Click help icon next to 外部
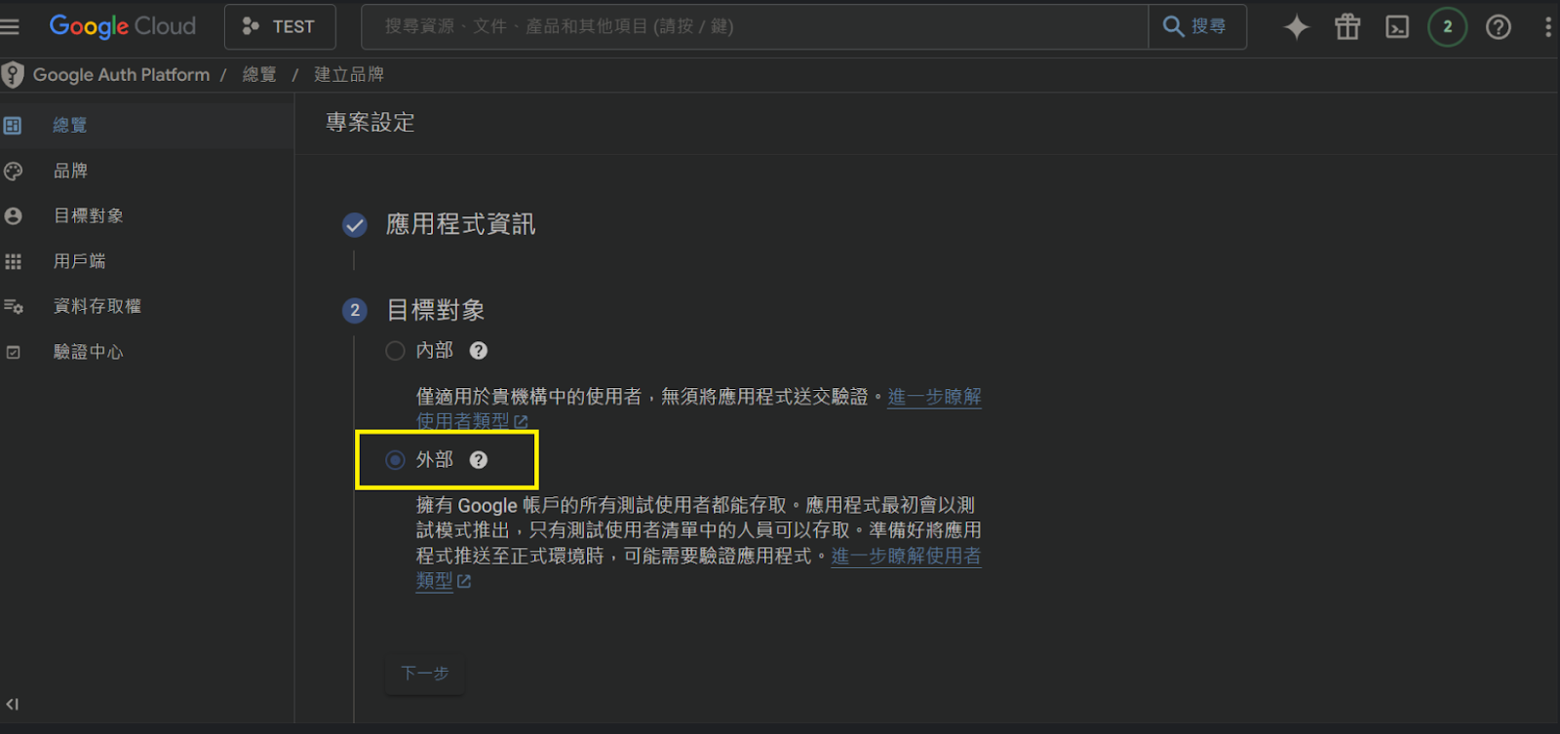The image size is (1560, 734). tap(479, 460)
